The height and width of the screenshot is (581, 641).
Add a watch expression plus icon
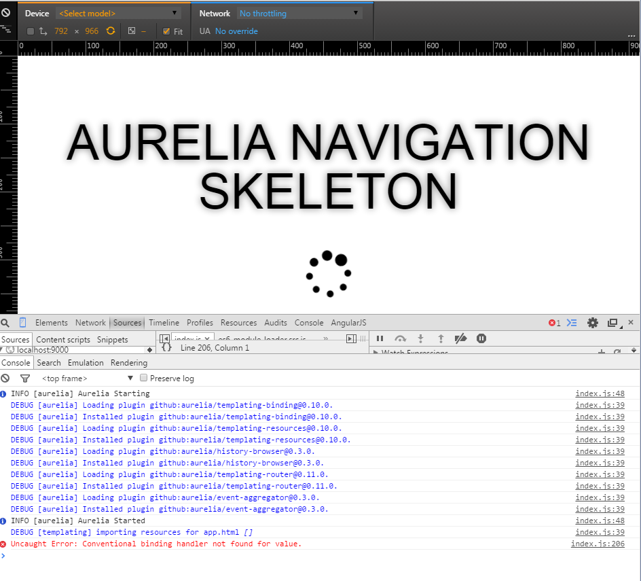[x=602, y=351]
